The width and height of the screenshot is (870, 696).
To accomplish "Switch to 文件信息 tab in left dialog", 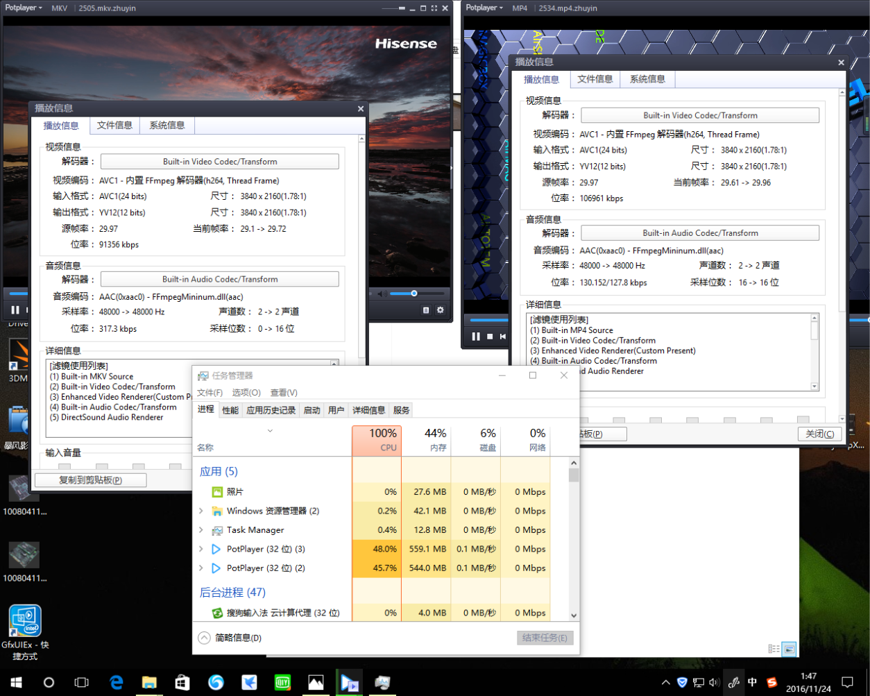I will 114,126.
